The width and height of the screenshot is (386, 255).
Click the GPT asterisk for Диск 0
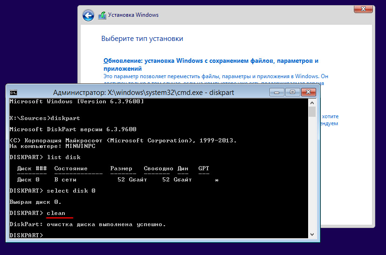pos(217,181)
